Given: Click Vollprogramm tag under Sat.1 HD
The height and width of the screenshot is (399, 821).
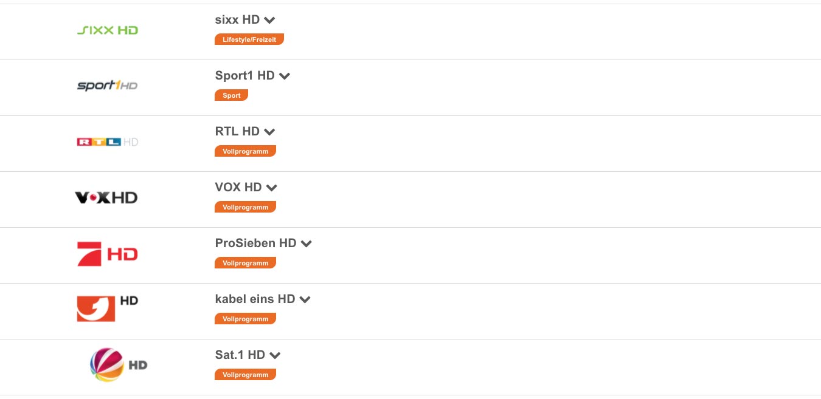Looking at the screenshot, I should 246,375.
